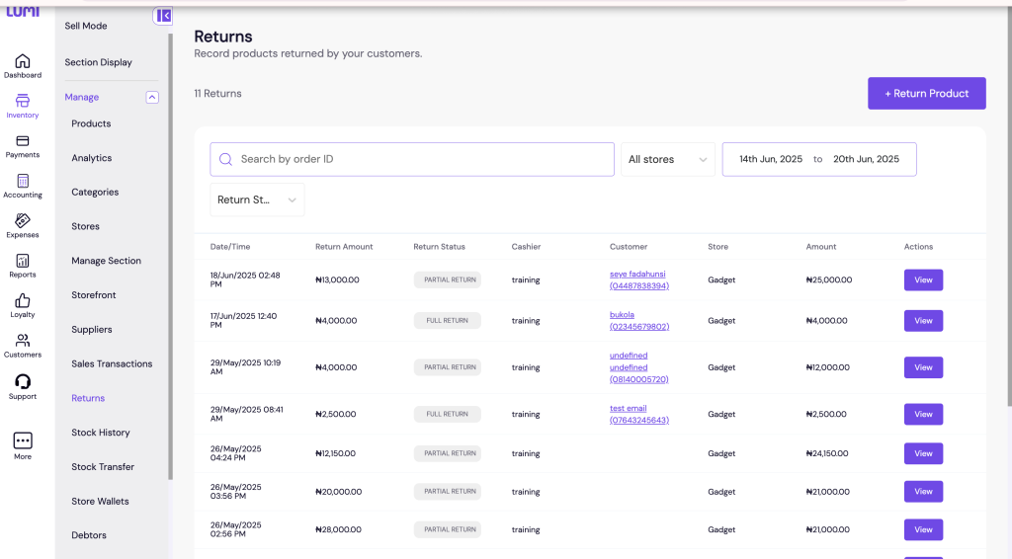Expand the Return Status filter dropdown

257,200
